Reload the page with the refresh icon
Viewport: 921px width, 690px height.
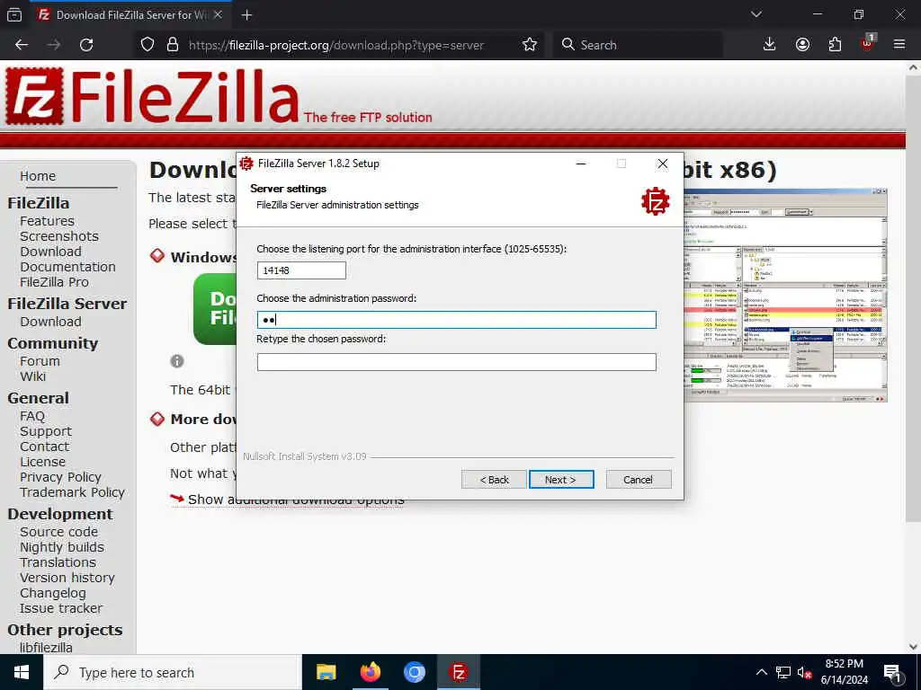pos(86,45)
